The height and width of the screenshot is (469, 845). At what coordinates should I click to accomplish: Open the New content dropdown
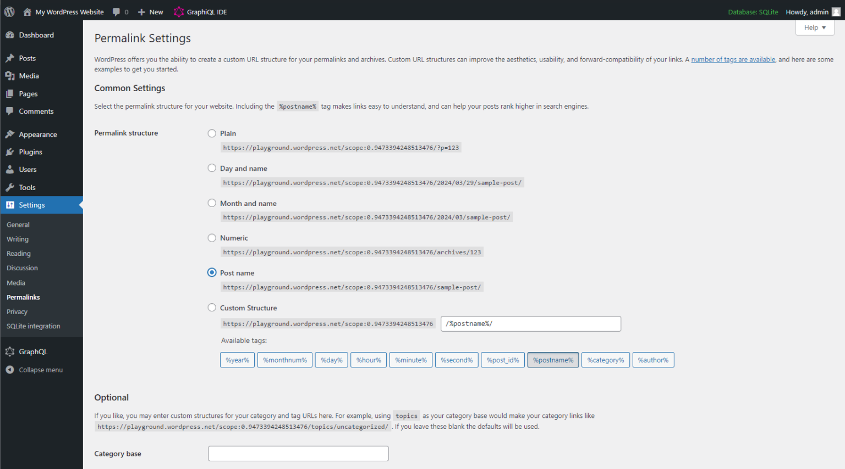tap(150, 12)
